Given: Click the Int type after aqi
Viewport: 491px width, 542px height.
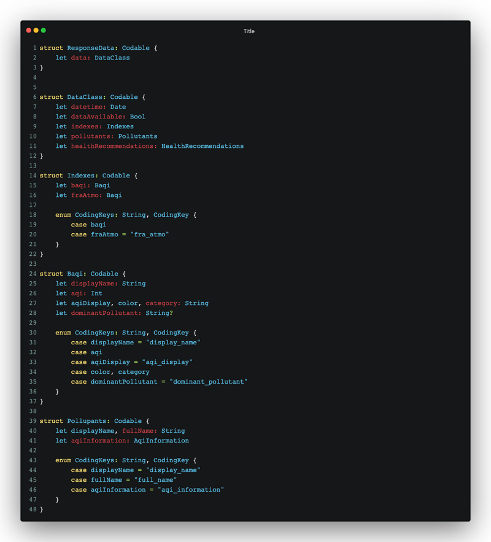Looking at the screenshot, I should [x=96, y=293].
